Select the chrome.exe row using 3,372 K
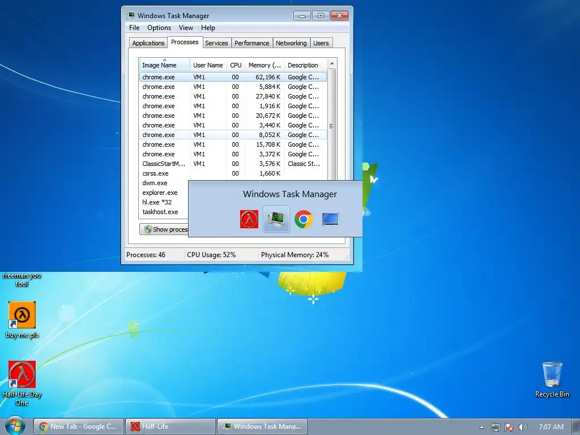 (x=233, y=154)
